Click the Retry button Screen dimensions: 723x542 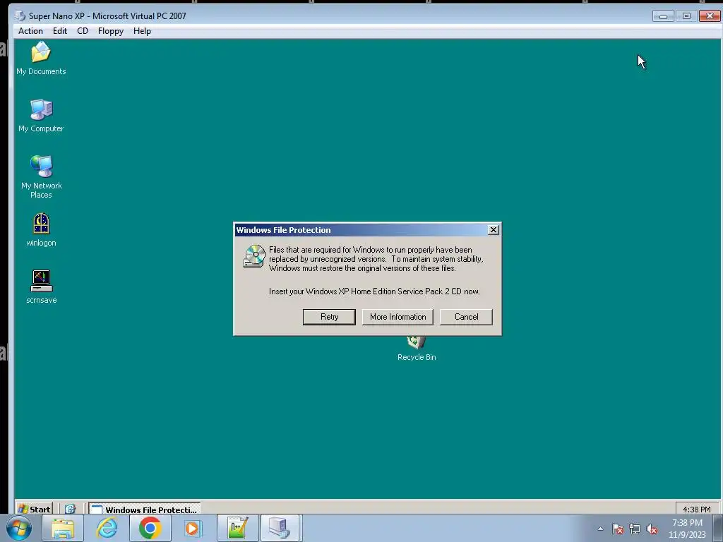coord(329,317)
